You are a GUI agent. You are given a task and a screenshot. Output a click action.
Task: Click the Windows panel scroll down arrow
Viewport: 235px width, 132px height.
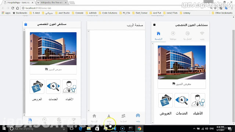pos(153,122)
